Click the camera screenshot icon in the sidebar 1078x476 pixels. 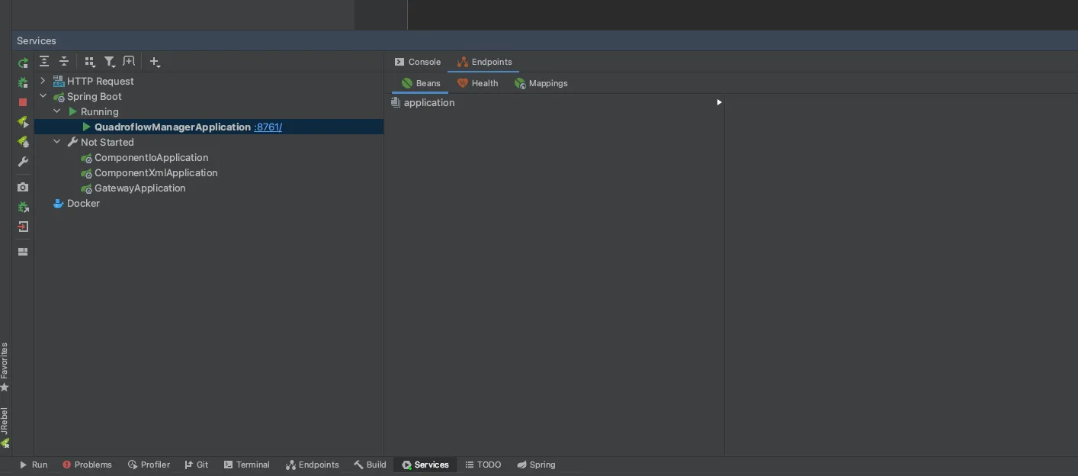click(x=22, y=187)
